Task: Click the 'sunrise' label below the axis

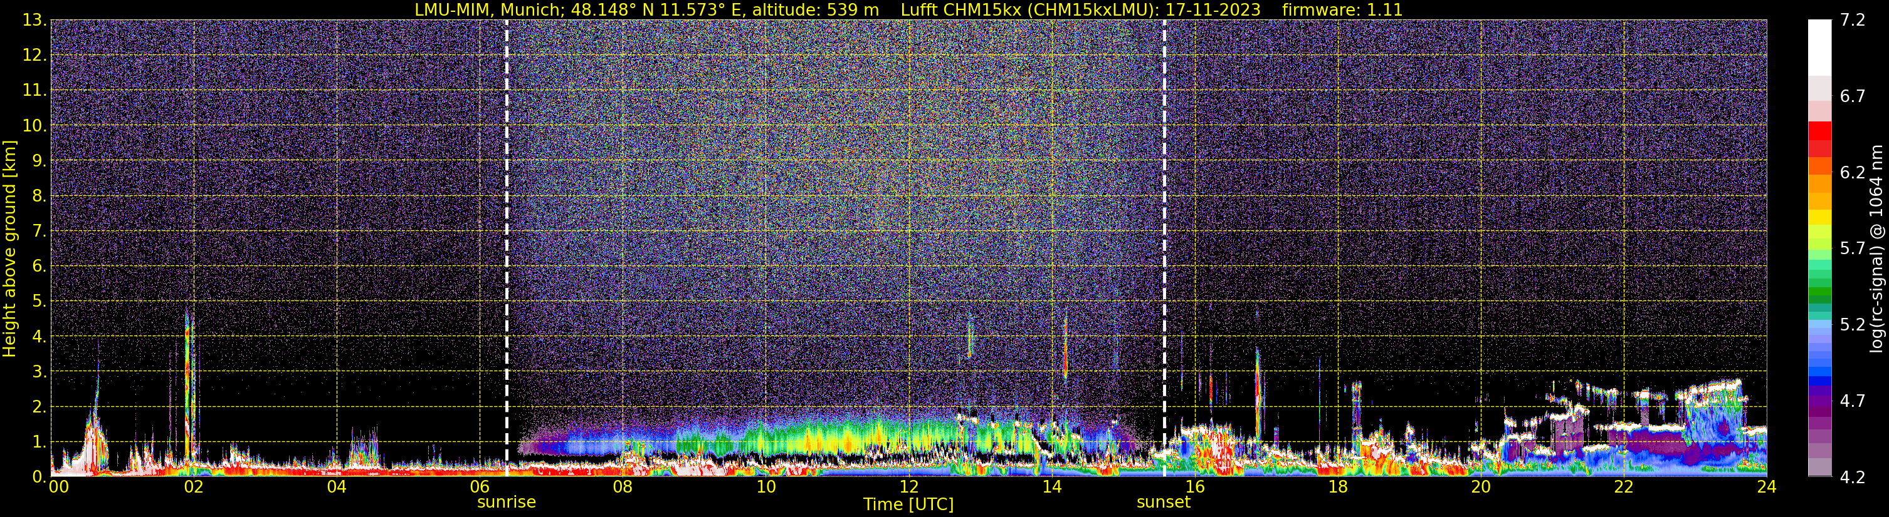Action: point(507,503)
